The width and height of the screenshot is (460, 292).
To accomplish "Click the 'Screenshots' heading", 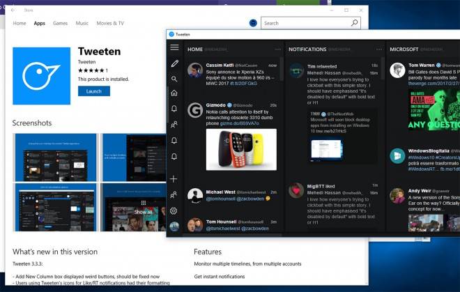I will click(x=32, y=123).
